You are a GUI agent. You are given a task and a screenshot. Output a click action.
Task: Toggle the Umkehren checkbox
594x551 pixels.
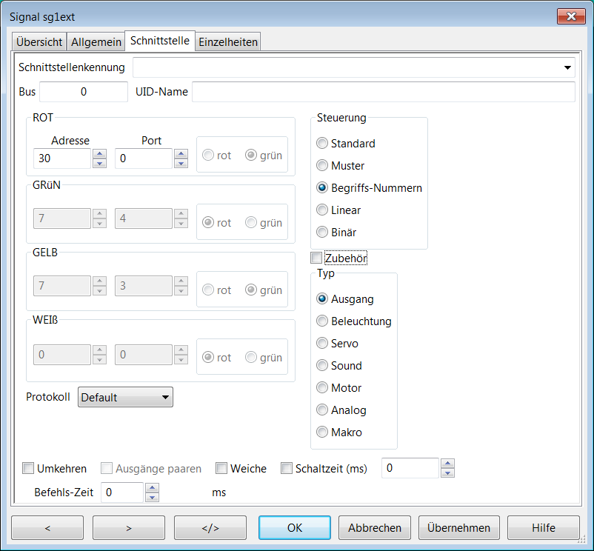[29, 468]
